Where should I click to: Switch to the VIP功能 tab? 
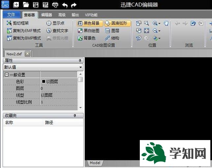coord(91,15)
